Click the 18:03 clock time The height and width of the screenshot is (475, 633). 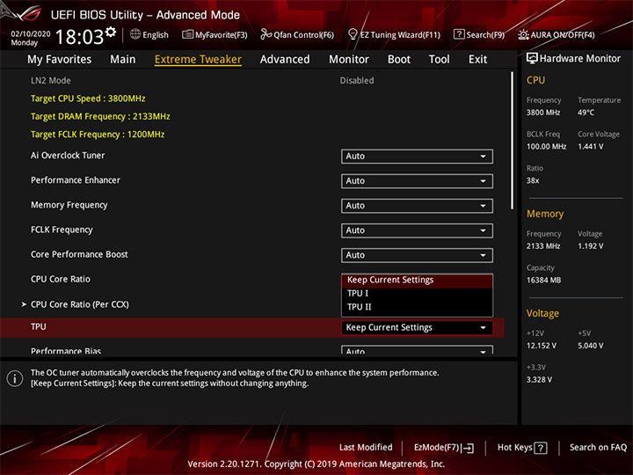[x=79, y=37]
